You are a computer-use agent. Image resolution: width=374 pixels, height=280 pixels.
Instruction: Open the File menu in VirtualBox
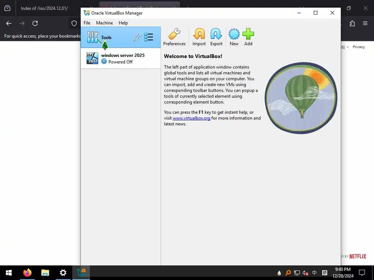click(x=87, y=23)
